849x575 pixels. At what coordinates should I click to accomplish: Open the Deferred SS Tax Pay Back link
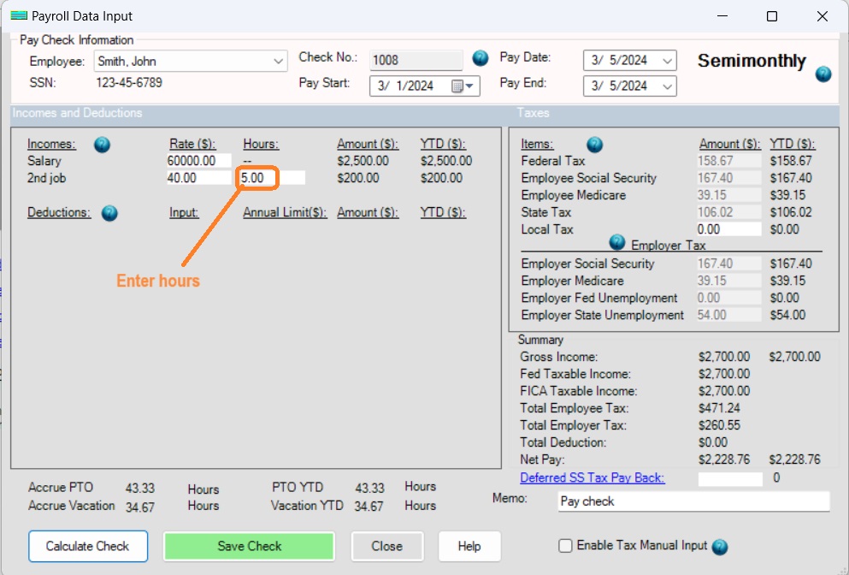point(594,478)
